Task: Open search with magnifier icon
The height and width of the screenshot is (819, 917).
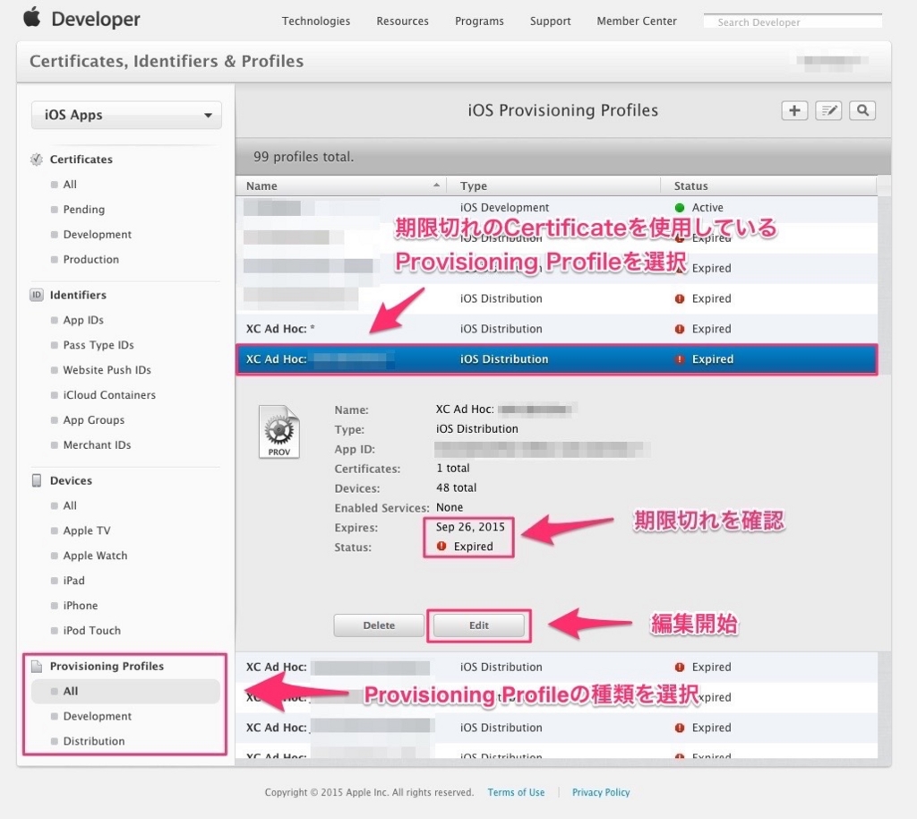Action: [x=862, y=110]
